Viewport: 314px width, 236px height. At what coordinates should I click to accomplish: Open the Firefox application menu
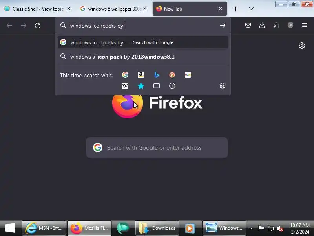click(x=305, y=25)
